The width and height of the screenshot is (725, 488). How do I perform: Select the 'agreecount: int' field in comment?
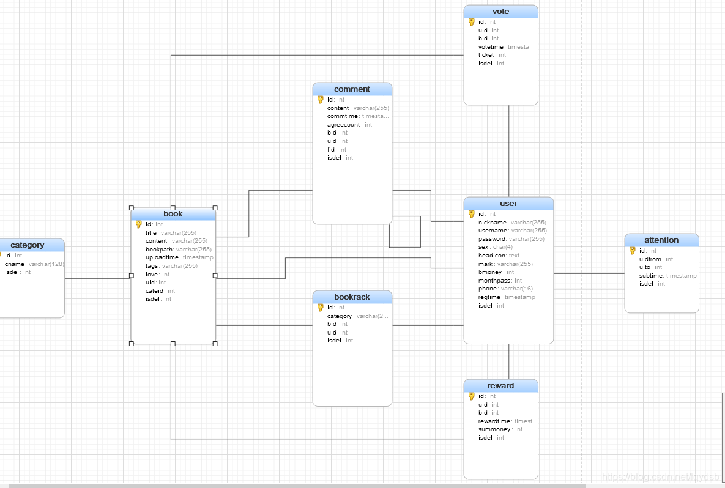coord(349,125)
